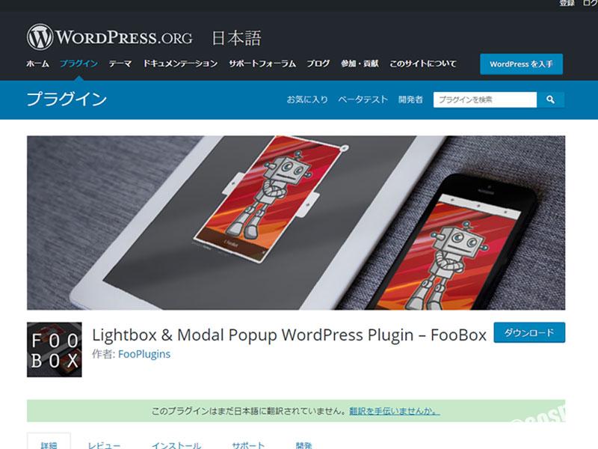Click the WordPress を入手 button
Image resolution: width=598 pixels, height=449 pixels.
tap(521, 64)
